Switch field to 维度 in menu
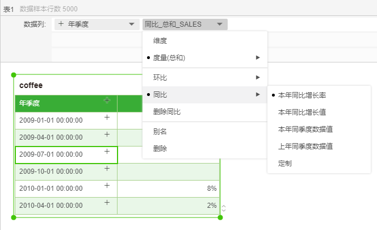Image resolution: width=377 pixels, height=230 pixels. (x=160, y=41)
